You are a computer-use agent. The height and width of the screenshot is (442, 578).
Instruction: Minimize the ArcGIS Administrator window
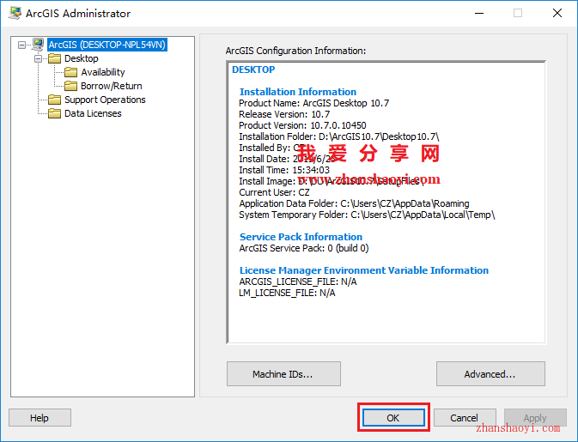tap(479, 13)
